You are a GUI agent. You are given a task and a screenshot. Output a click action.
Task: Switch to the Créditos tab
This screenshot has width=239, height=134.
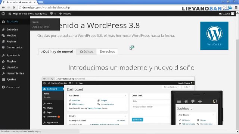click(x=87, y=52)
